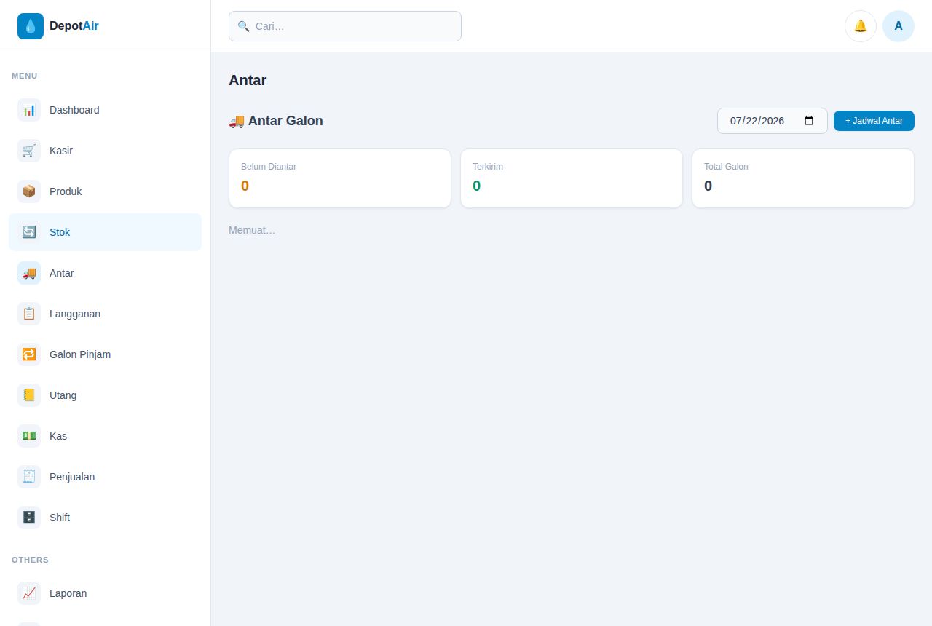Open the Laporan menu item
932x626 pixels.
(105, 593)
